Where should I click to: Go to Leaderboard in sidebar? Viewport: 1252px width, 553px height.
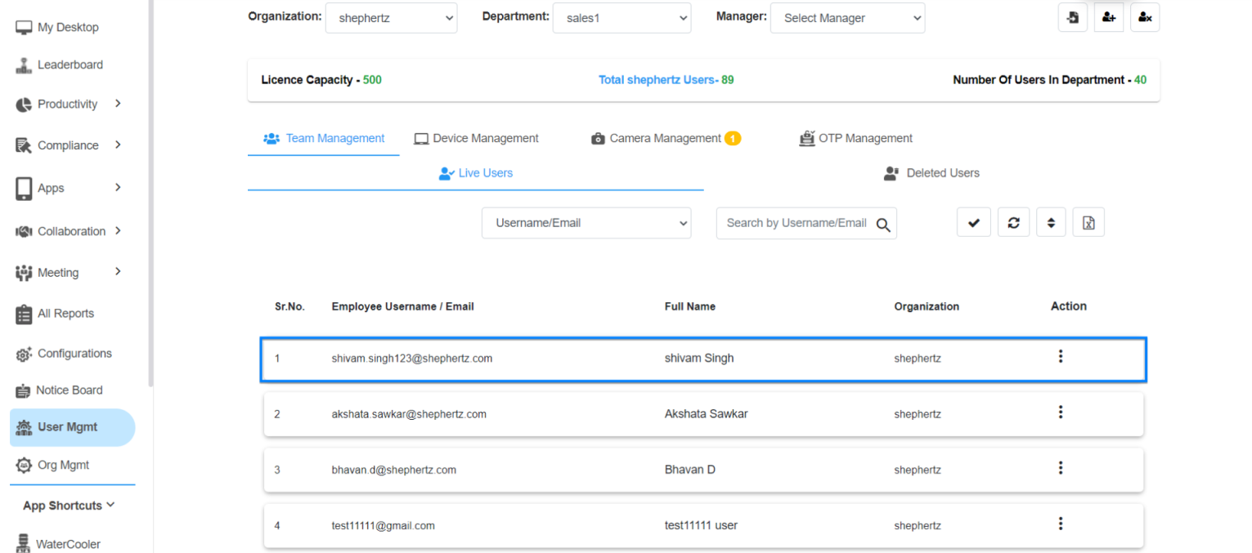point(59,65)
